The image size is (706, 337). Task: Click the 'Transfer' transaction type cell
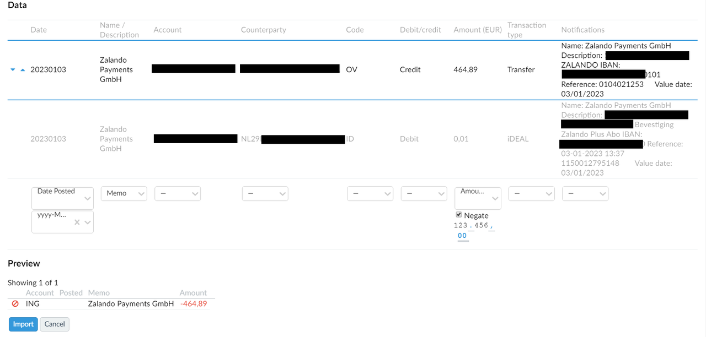521,70
